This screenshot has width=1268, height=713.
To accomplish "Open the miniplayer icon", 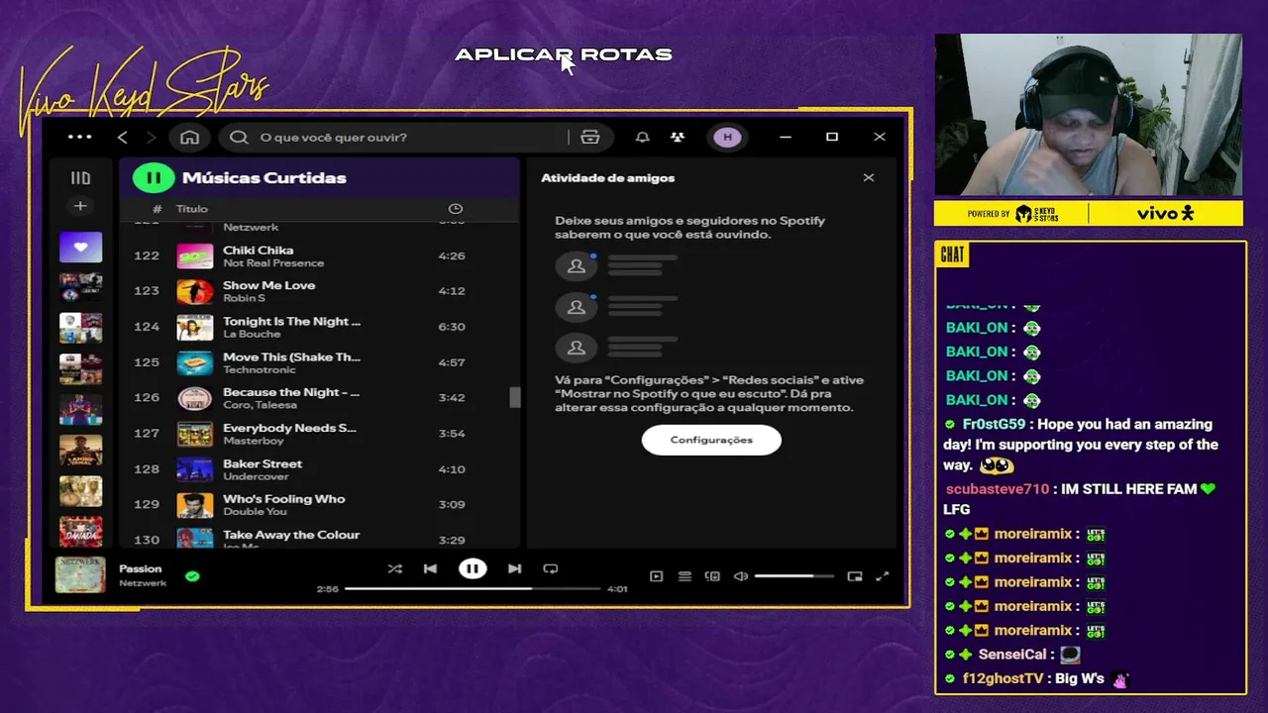I will pos(855,576).
